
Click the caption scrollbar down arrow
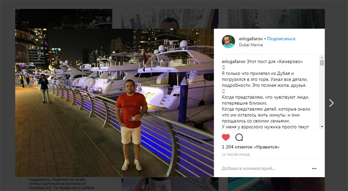tap(322, 127)
